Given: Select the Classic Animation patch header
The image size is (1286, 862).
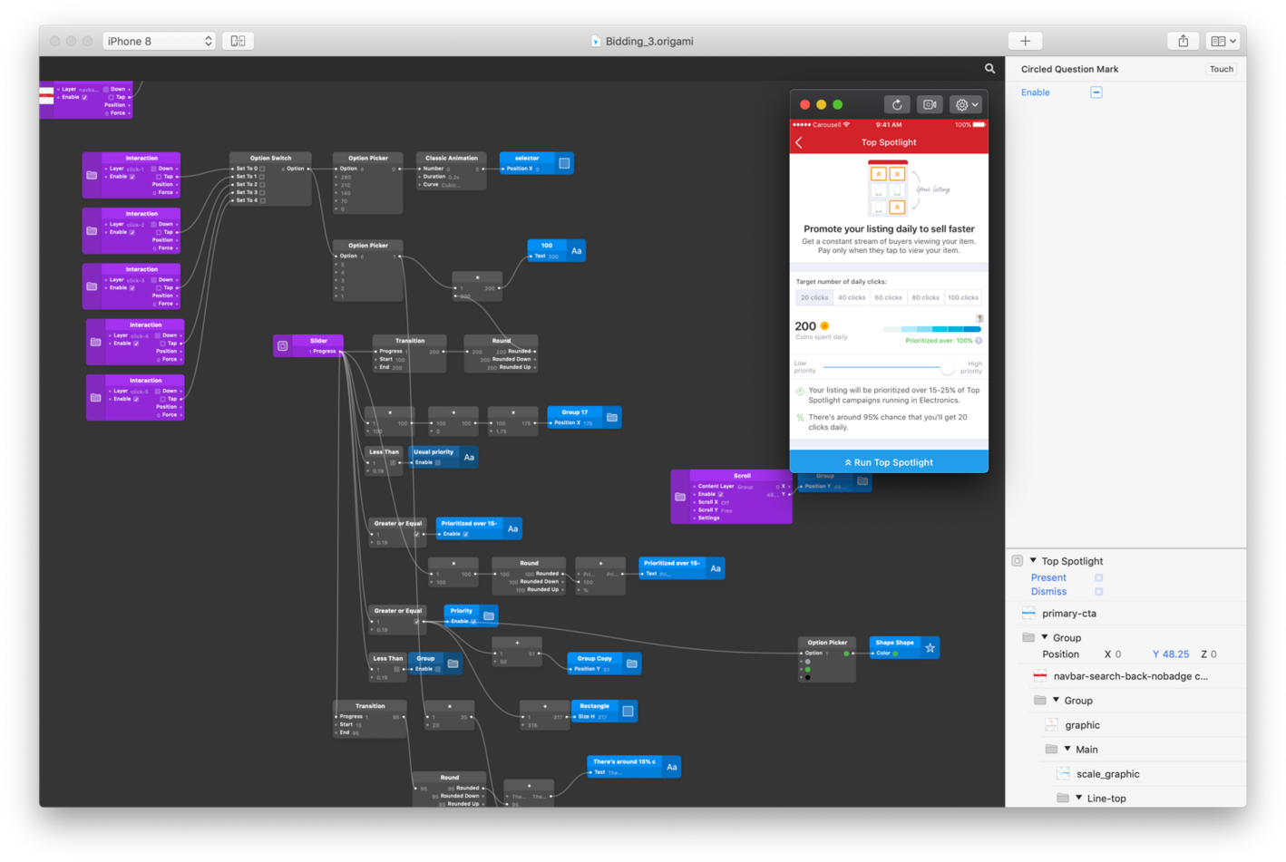Looking at the screenshot, I should click(452, 158).
